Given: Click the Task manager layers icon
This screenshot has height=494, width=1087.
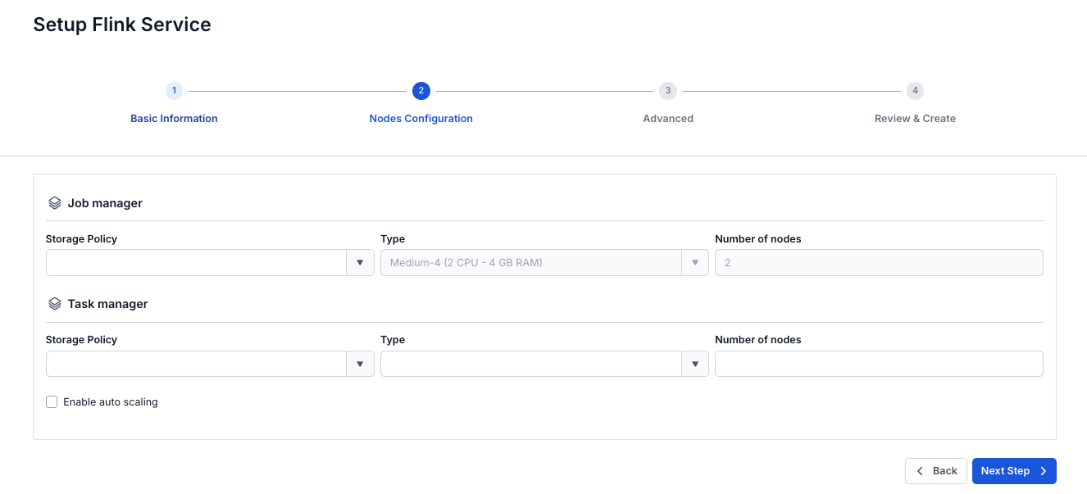Looking at the screenshot, I should tap(55, 304).
